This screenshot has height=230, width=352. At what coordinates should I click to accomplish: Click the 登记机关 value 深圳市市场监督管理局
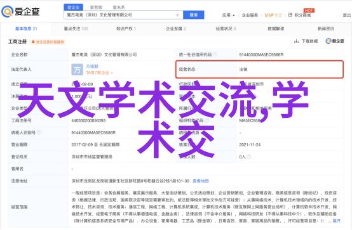[92, 157]
